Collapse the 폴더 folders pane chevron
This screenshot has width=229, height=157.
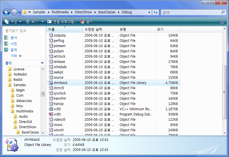pos(42,63)
